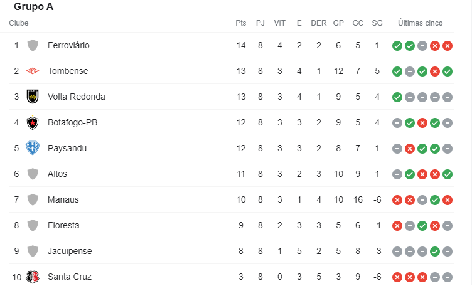Image resolution: width=472 pixels, height=286 pixels.
Task: Click the Clube column header
Action: 19,23
